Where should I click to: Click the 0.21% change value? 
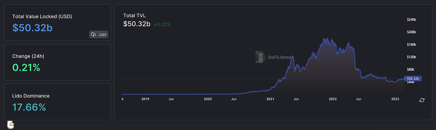[x=26, y=68]
